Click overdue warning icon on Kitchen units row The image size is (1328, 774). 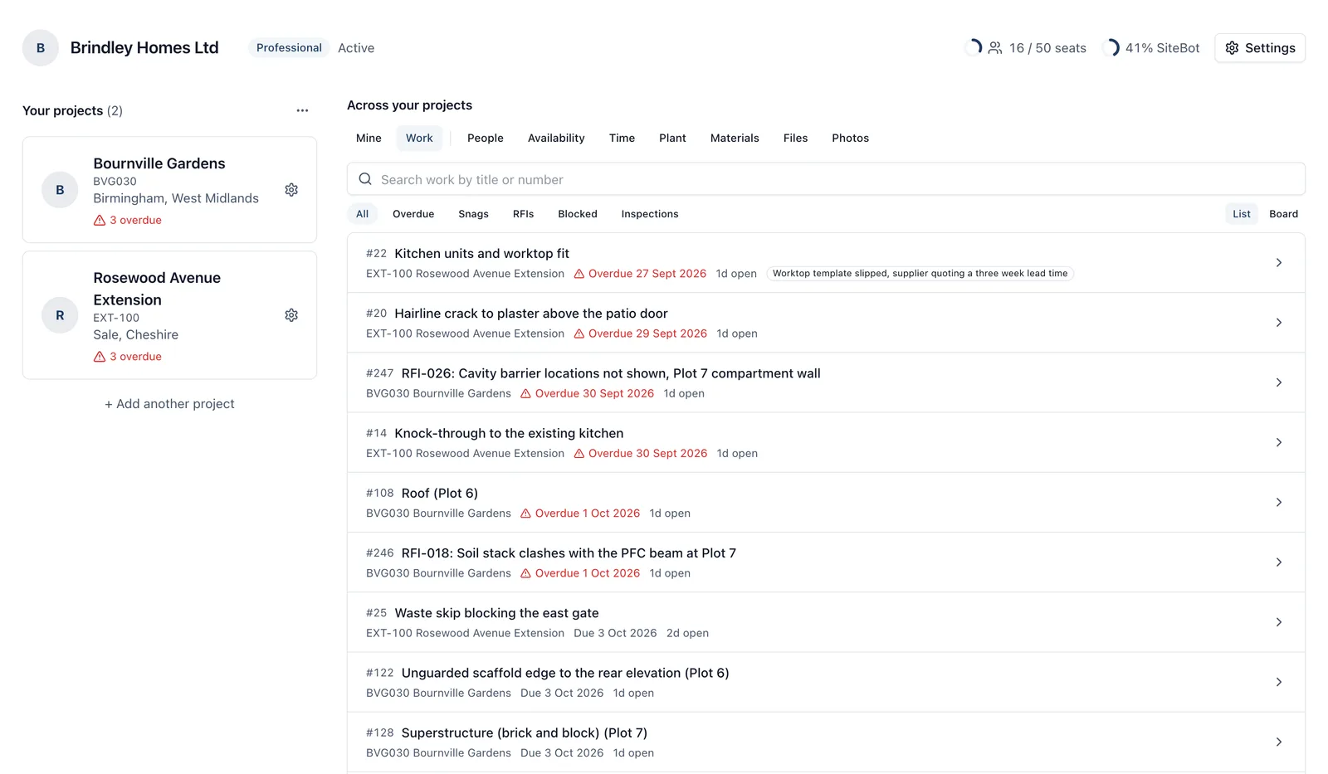579,274
